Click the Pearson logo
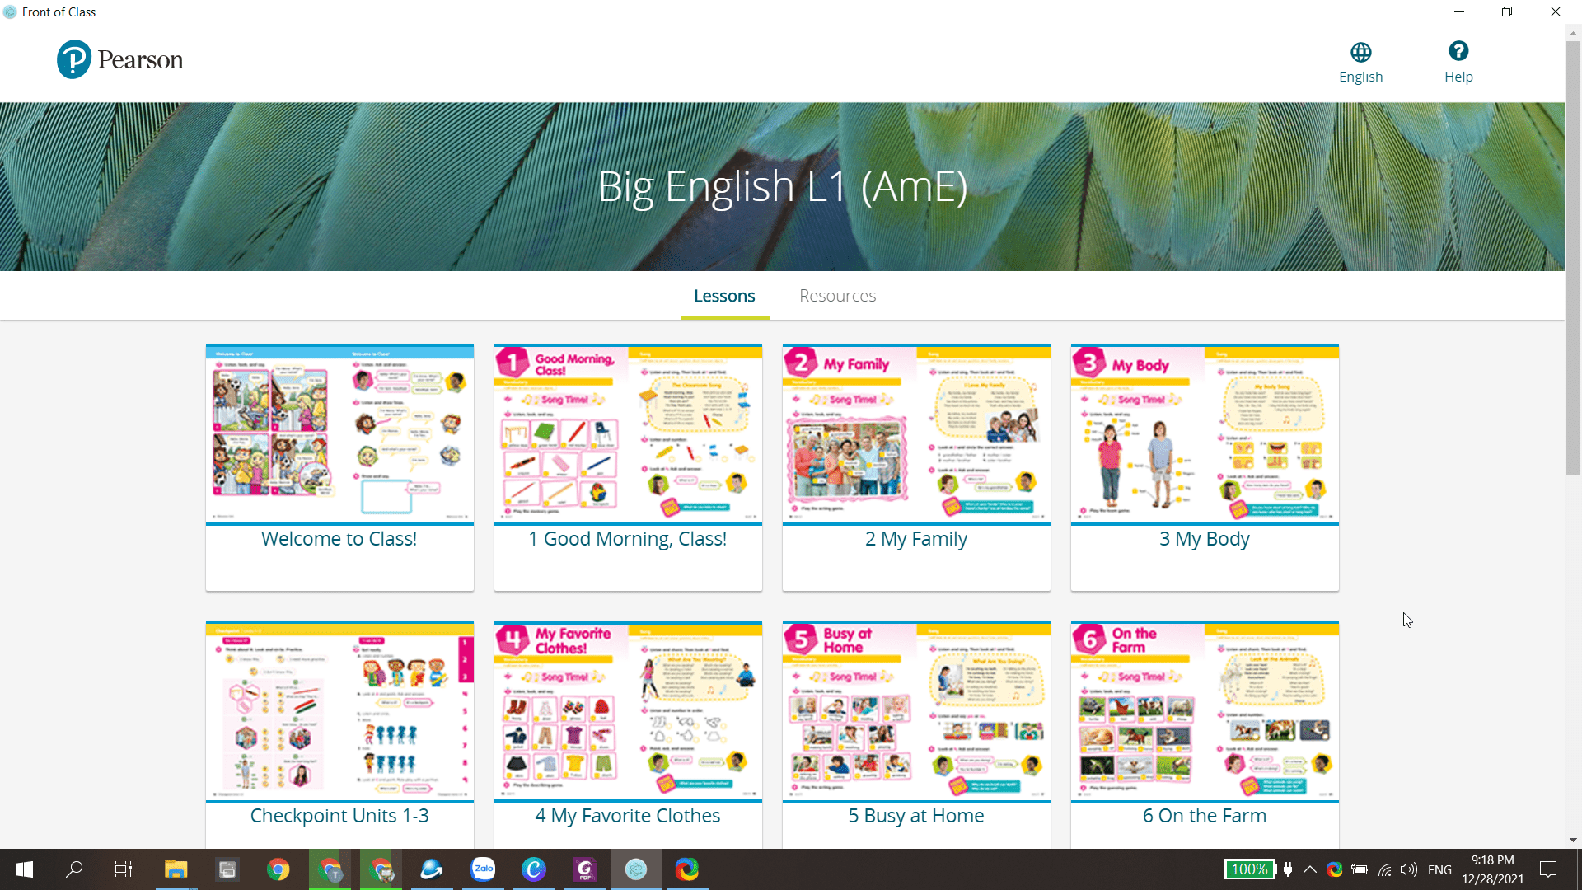This screenshot has width=1582, height=890. [x=119, y=59]
